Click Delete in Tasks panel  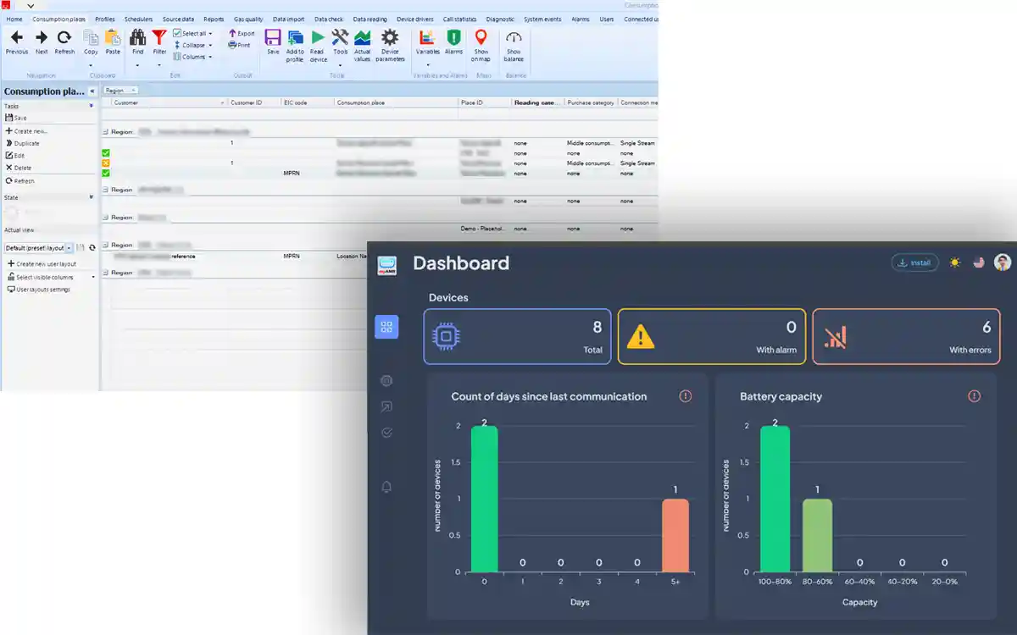tap(19, 168)
